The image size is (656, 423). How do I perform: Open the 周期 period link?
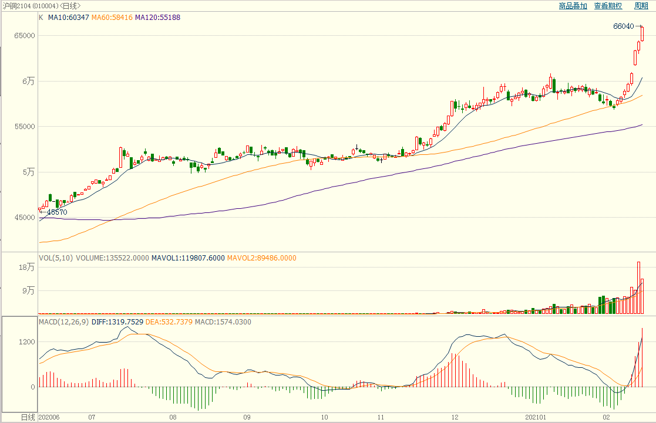point(641,6)
